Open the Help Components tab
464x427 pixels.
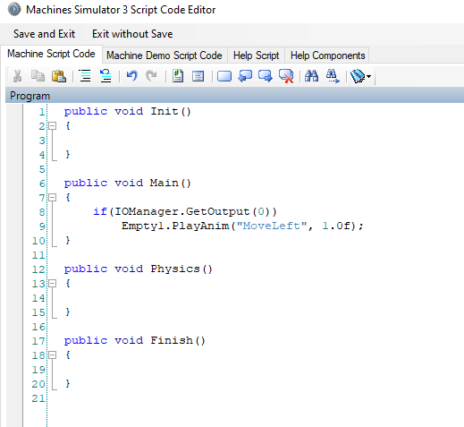click(x=327, y=56)
